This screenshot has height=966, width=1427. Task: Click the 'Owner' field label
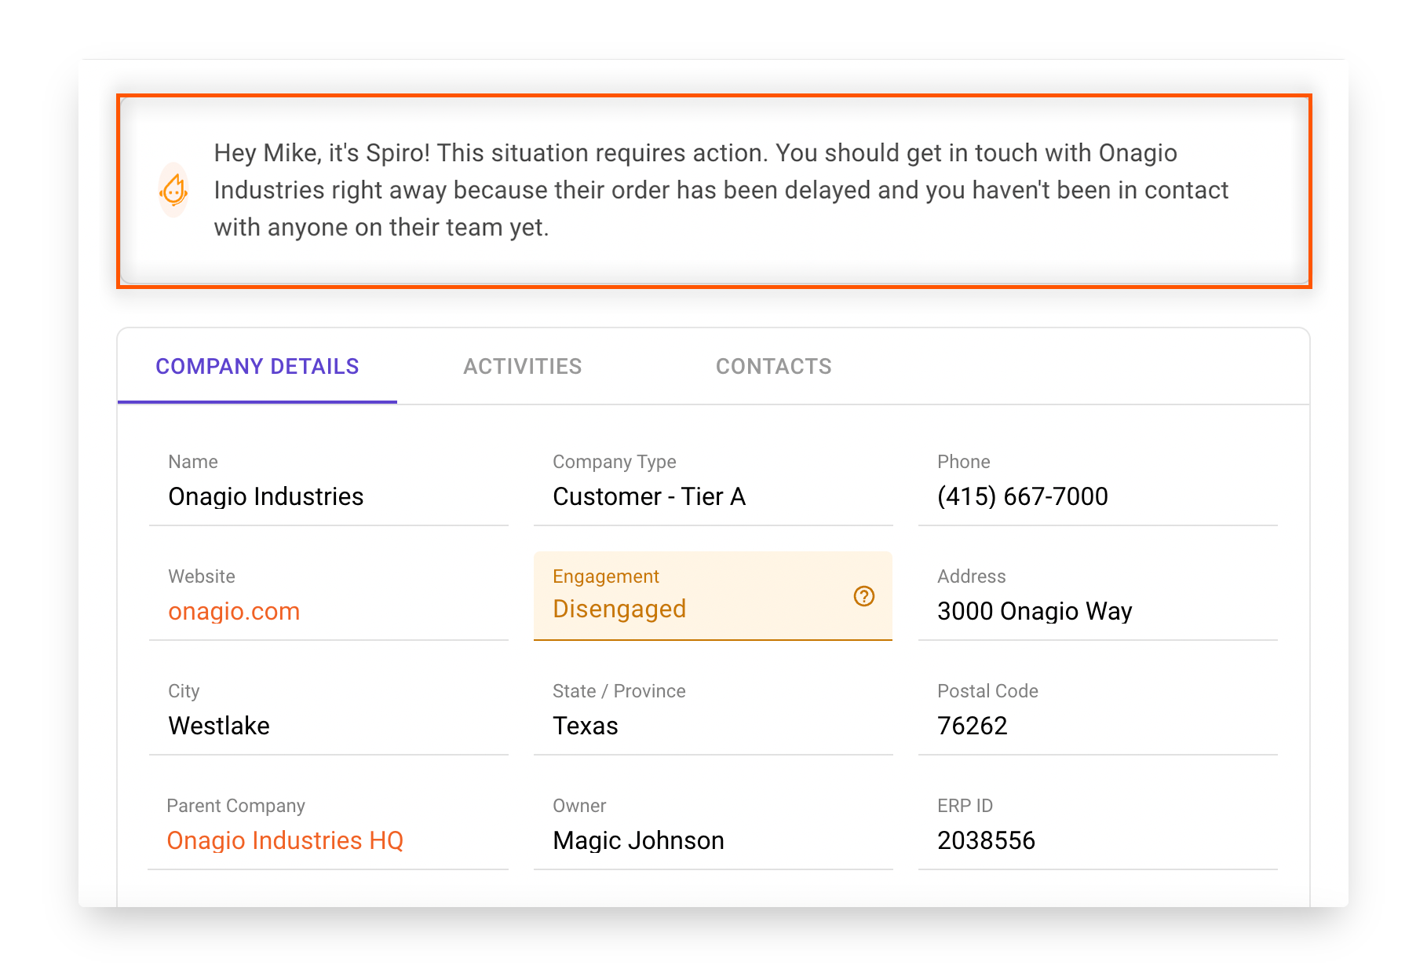(x=579, y=806)
